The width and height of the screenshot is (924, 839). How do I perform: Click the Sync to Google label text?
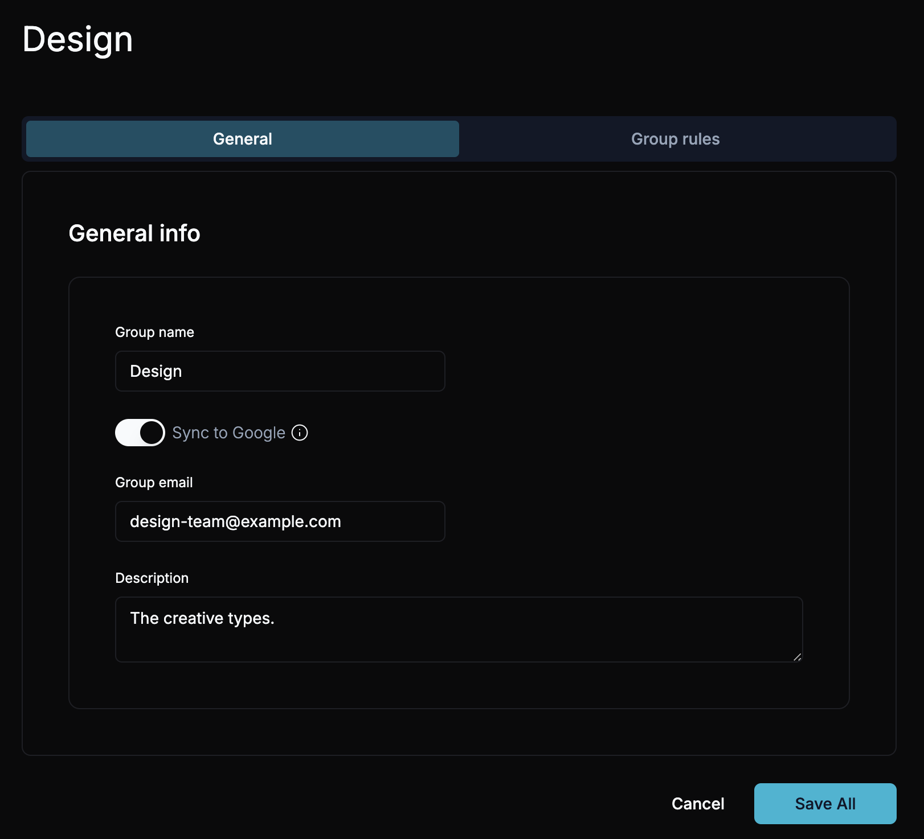pos(228,433)
